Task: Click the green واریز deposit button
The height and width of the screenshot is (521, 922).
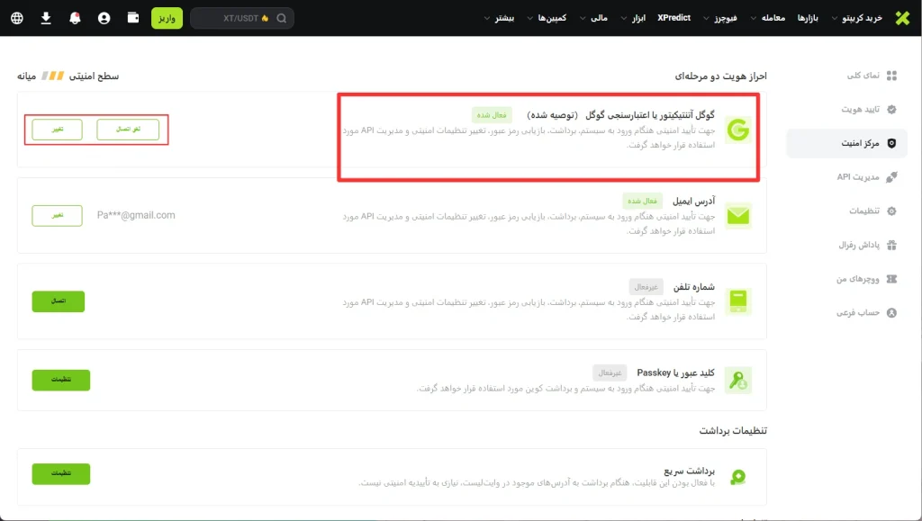Action: 167,18
